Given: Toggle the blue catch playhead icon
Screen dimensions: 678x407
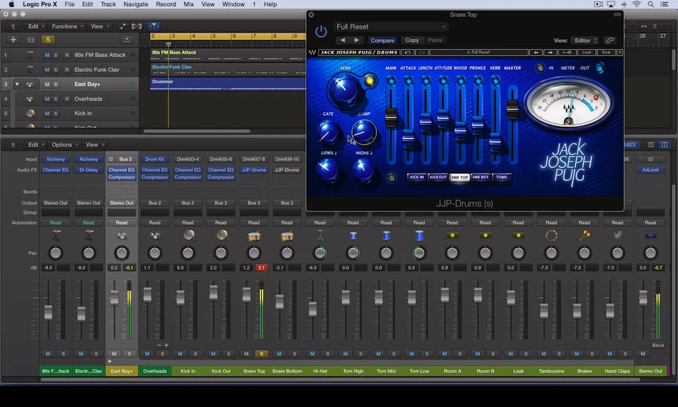Looking at the screenshot, I should coord(153,26).
